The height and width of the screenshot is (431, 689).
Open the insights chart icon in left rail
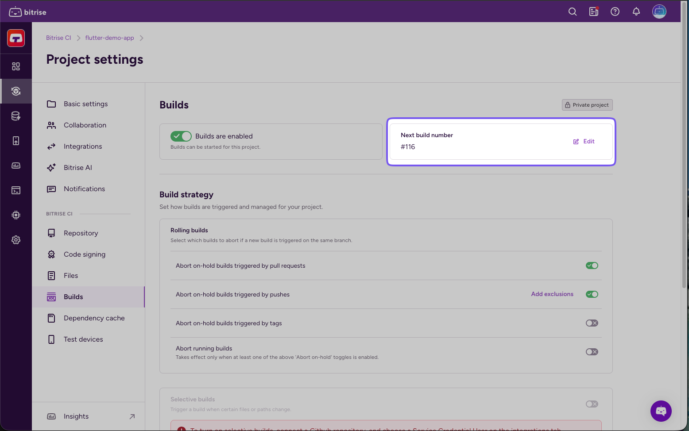16,165
